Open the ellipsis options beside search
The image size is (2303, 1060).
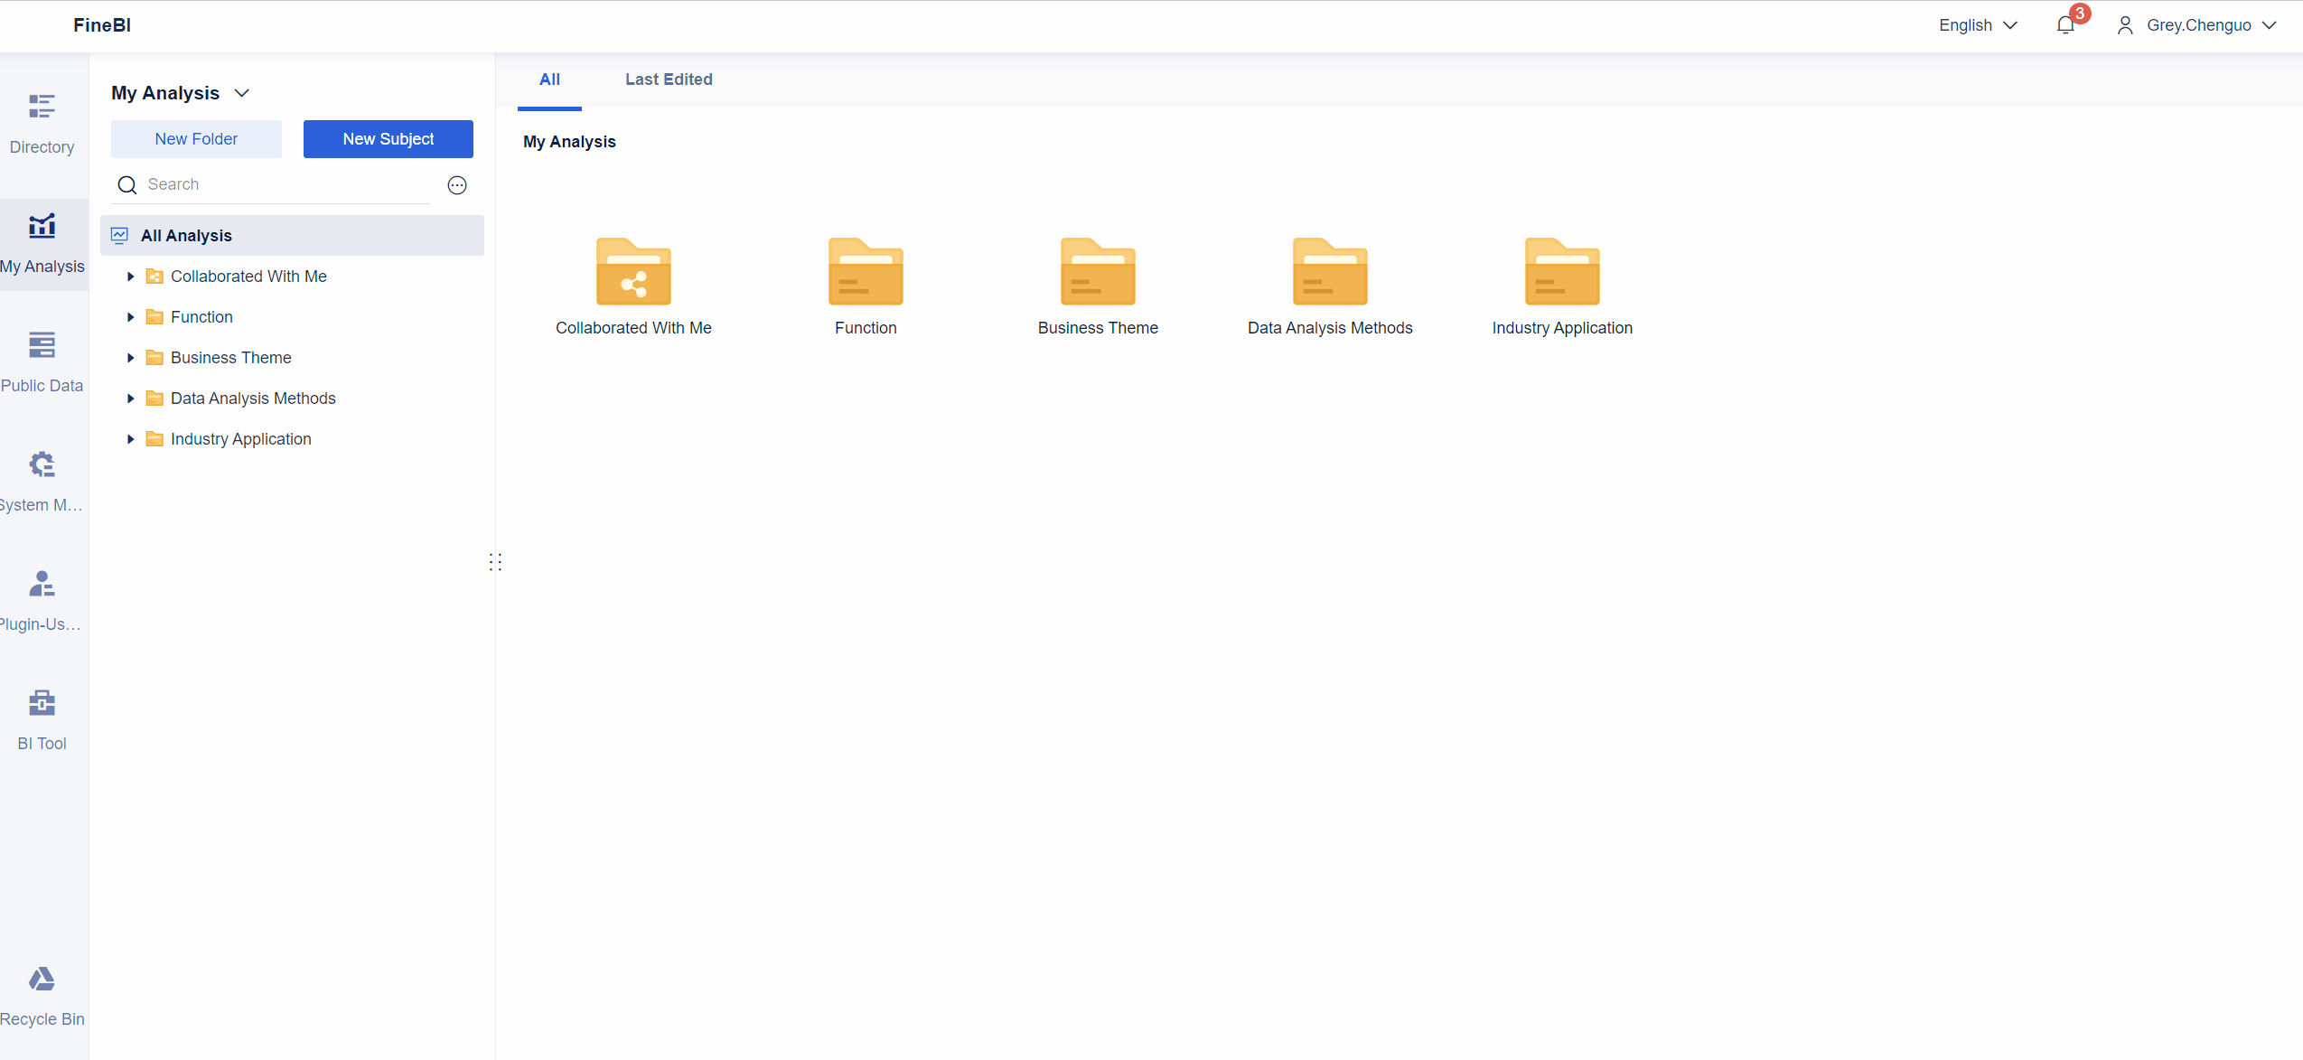tap(456, 184)
